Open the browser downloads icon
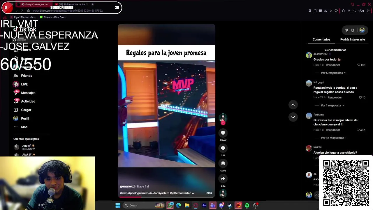Image resolution: width=373 pixels, height=210 pixels. 354,11
